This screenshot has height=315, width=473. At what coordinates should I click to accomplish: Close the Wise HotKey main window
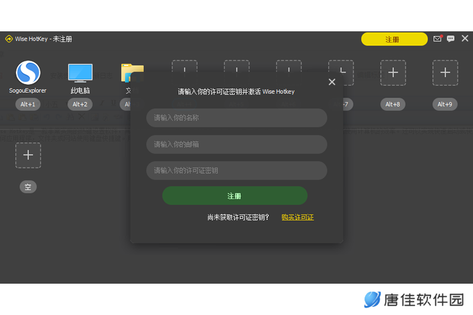point(465,38)
